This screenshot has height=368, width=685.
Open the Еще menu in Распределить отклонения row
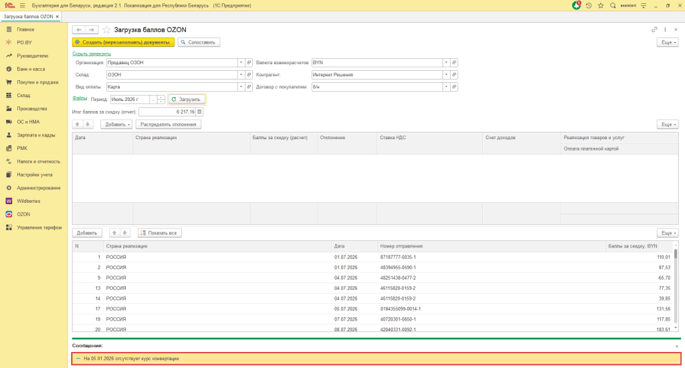point(668,124)
